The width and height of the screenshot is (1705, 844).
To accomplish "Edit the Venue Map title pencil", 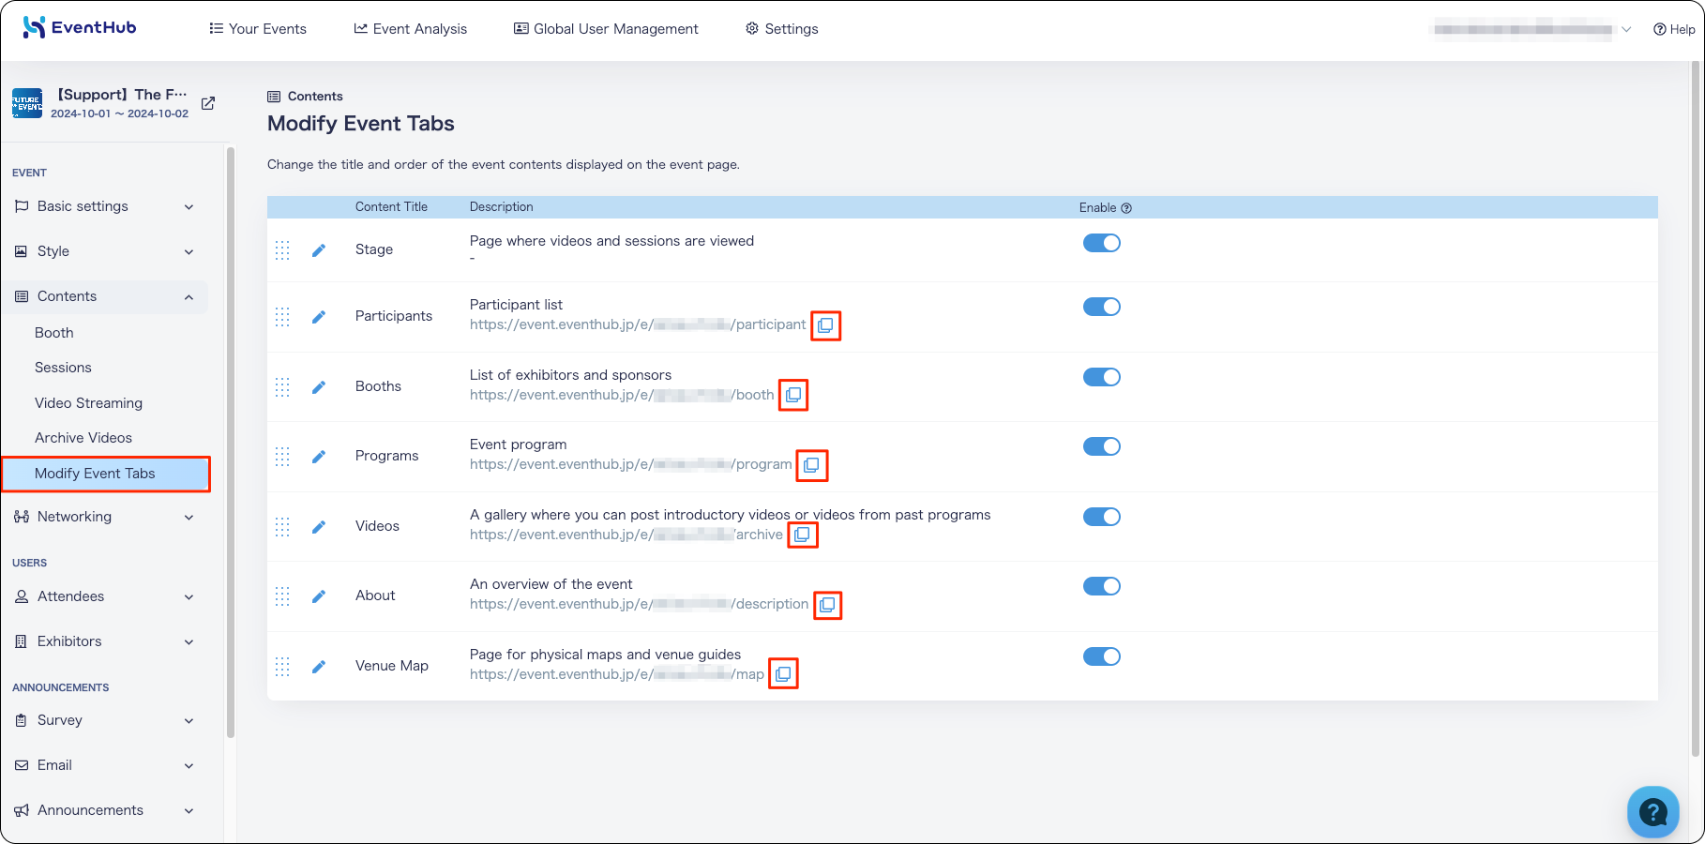I will [x=319, y=667].
